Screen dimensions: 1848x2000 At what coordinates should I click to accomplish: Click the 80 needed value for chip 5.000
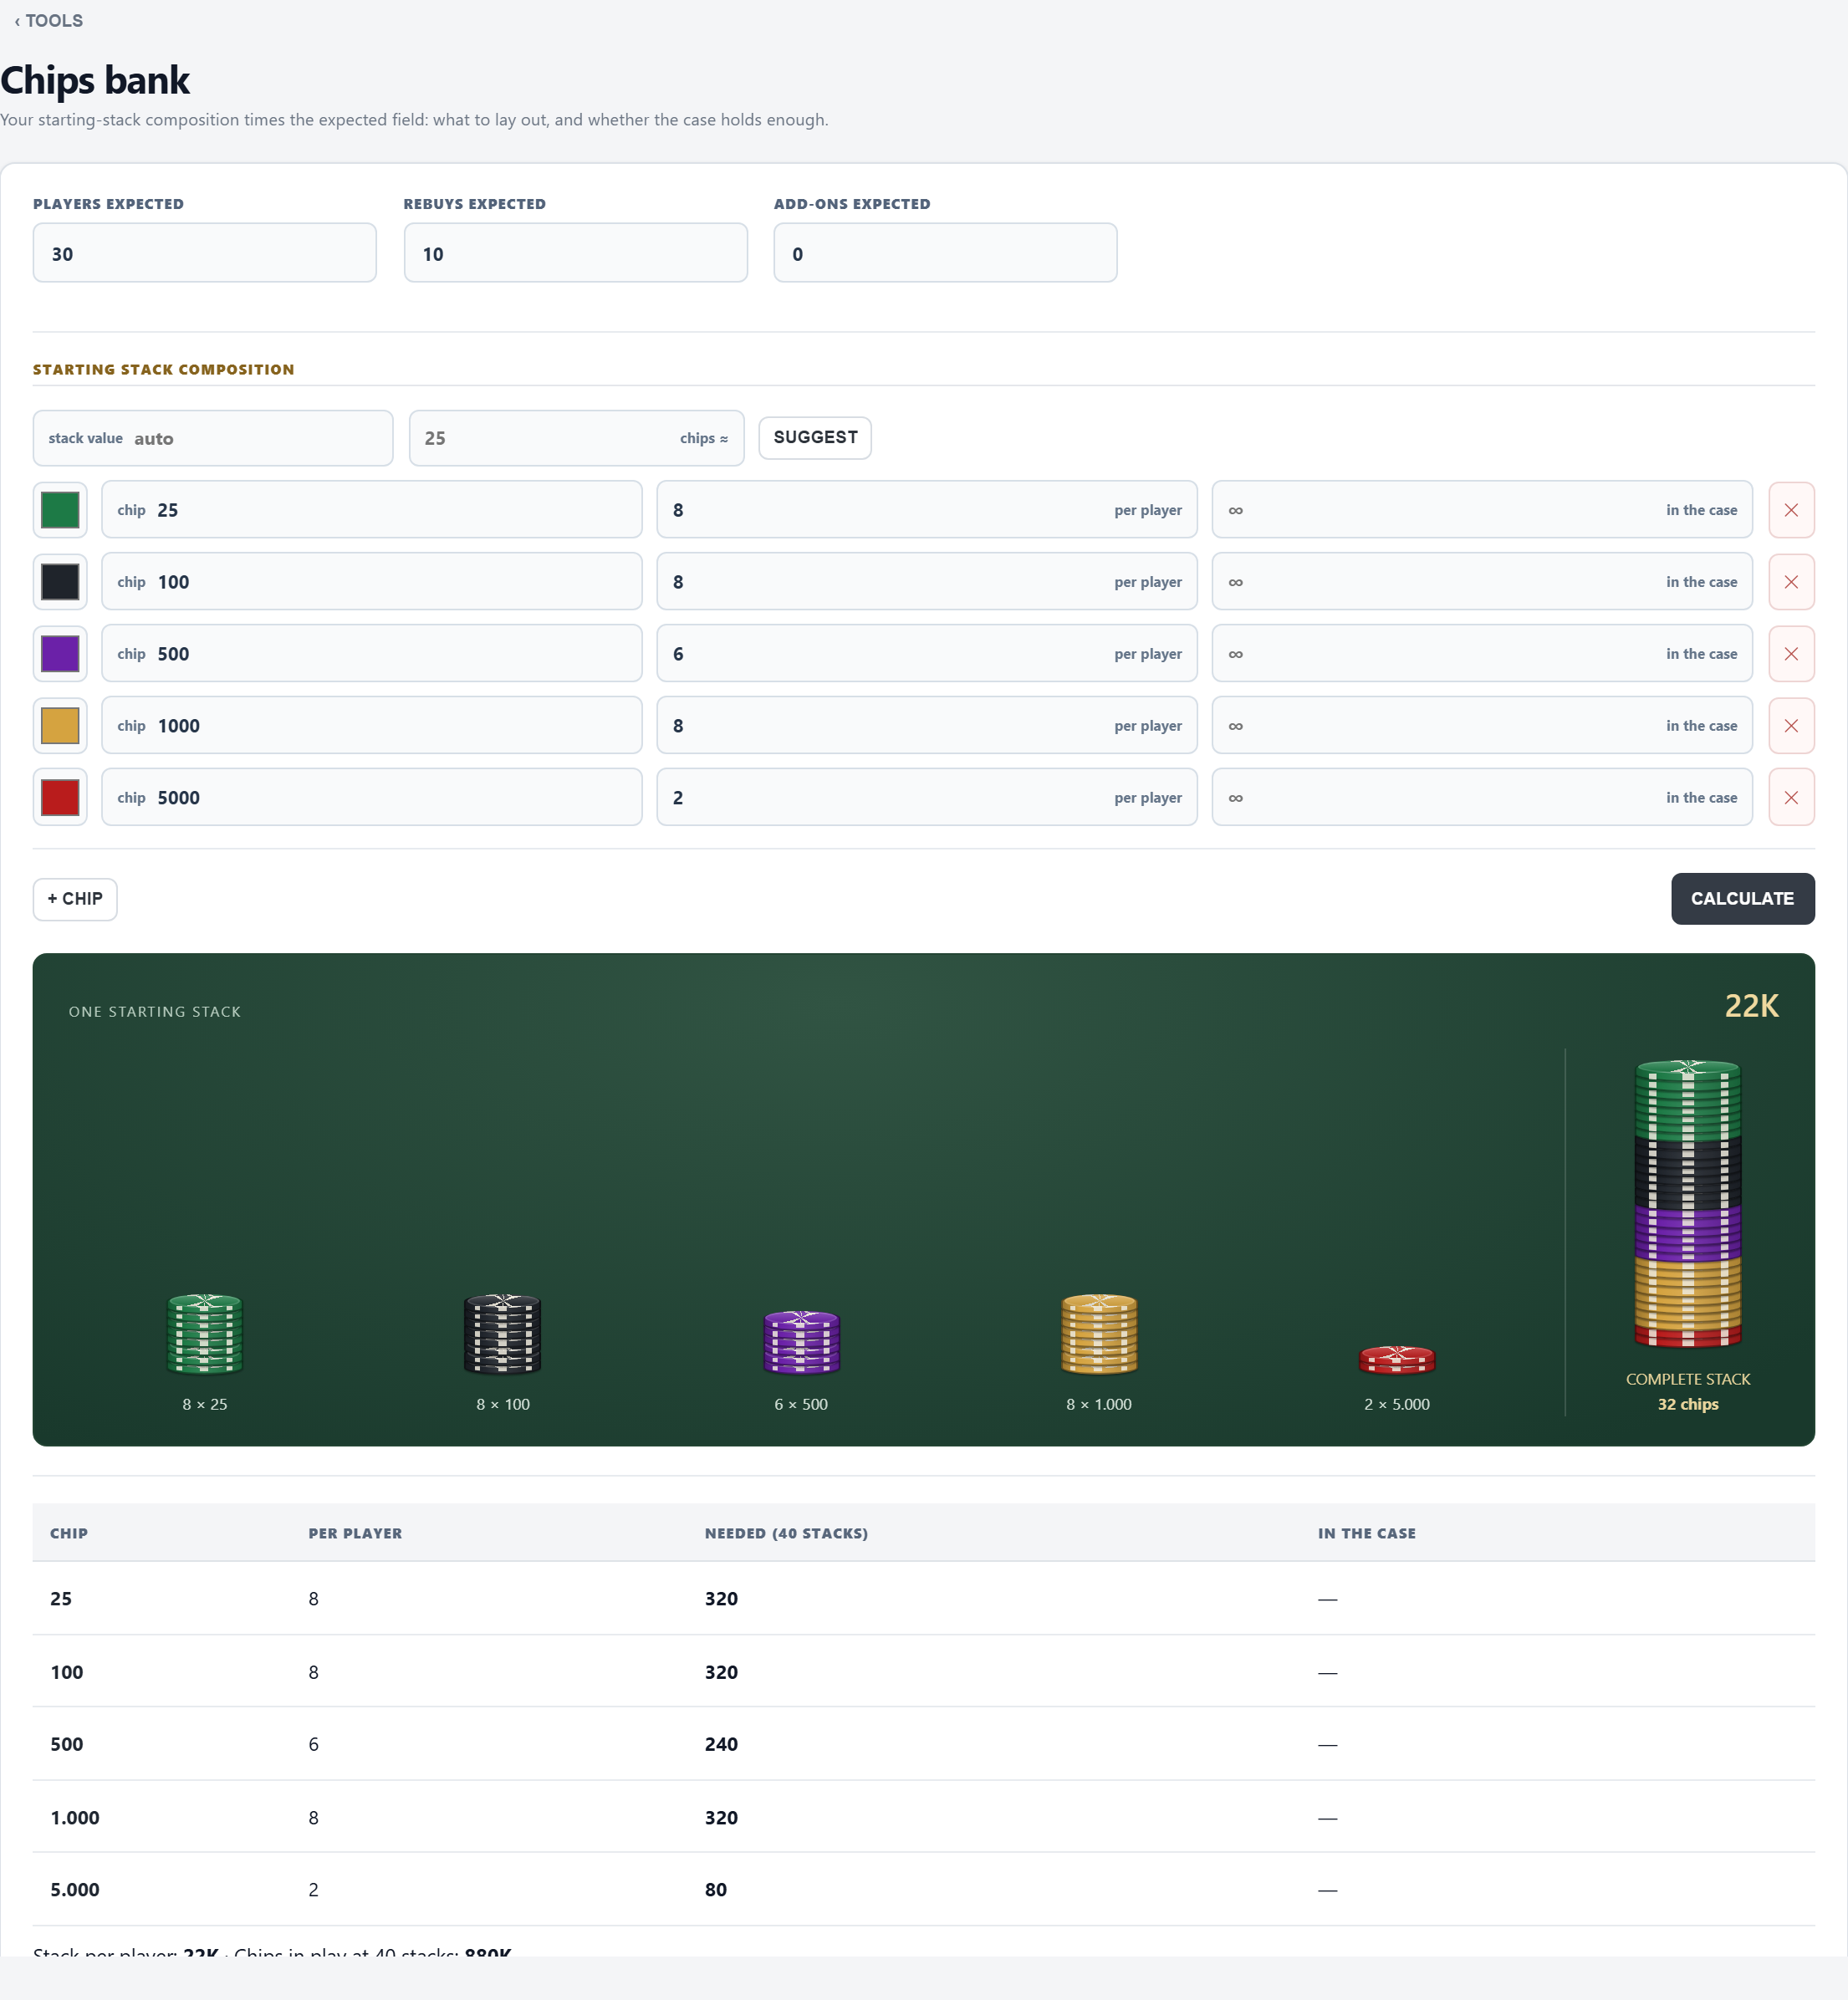point(716,1890)
